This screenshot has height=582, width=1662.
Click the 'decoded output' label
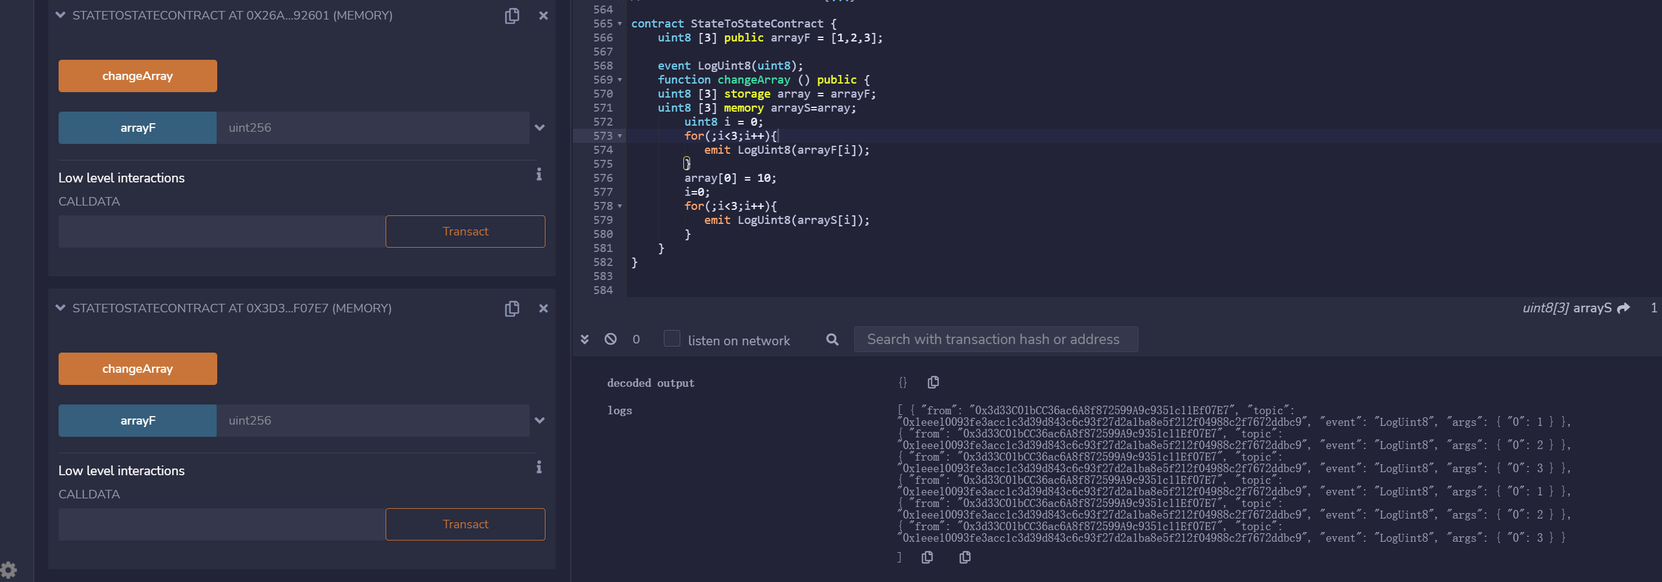coord(650,383)
